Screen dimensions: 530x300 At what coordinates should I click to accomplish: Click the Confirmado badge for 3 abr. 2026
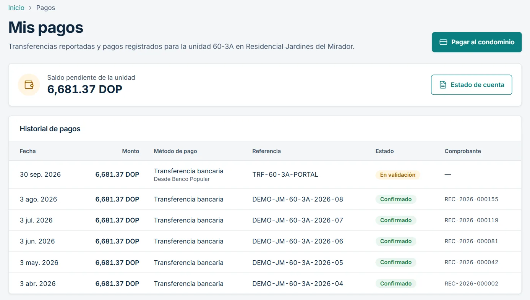tap(396, 284)
